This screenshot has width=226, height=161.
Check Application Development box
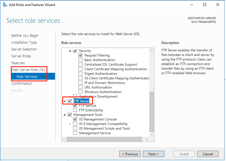click(x=75, y=96)
